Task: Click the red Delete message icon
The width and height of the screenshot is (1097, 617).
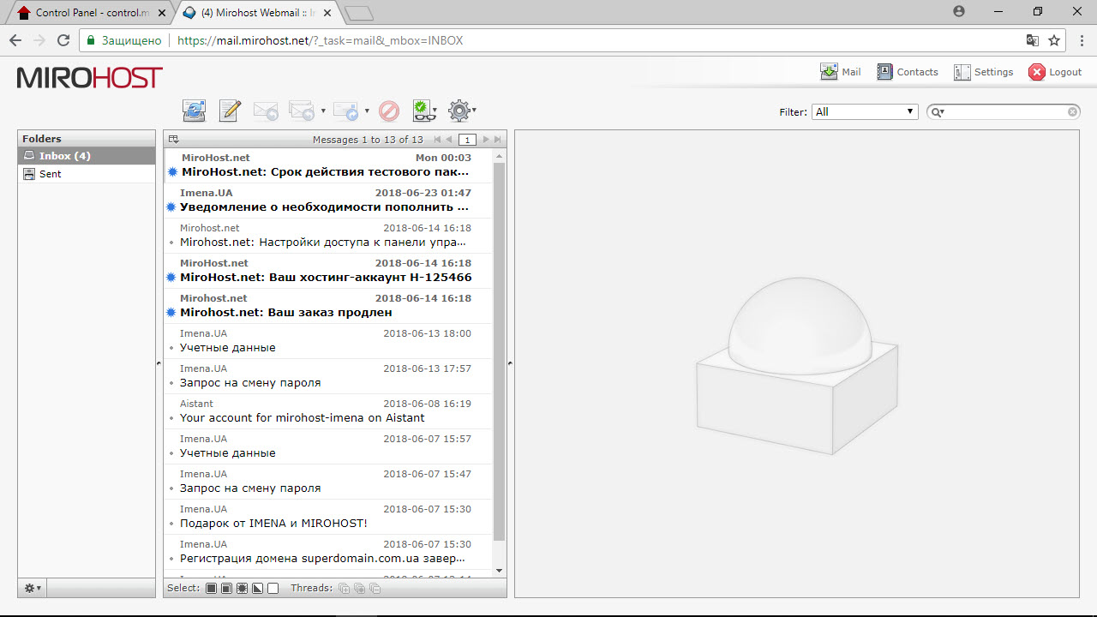Action: click(389, 110)
